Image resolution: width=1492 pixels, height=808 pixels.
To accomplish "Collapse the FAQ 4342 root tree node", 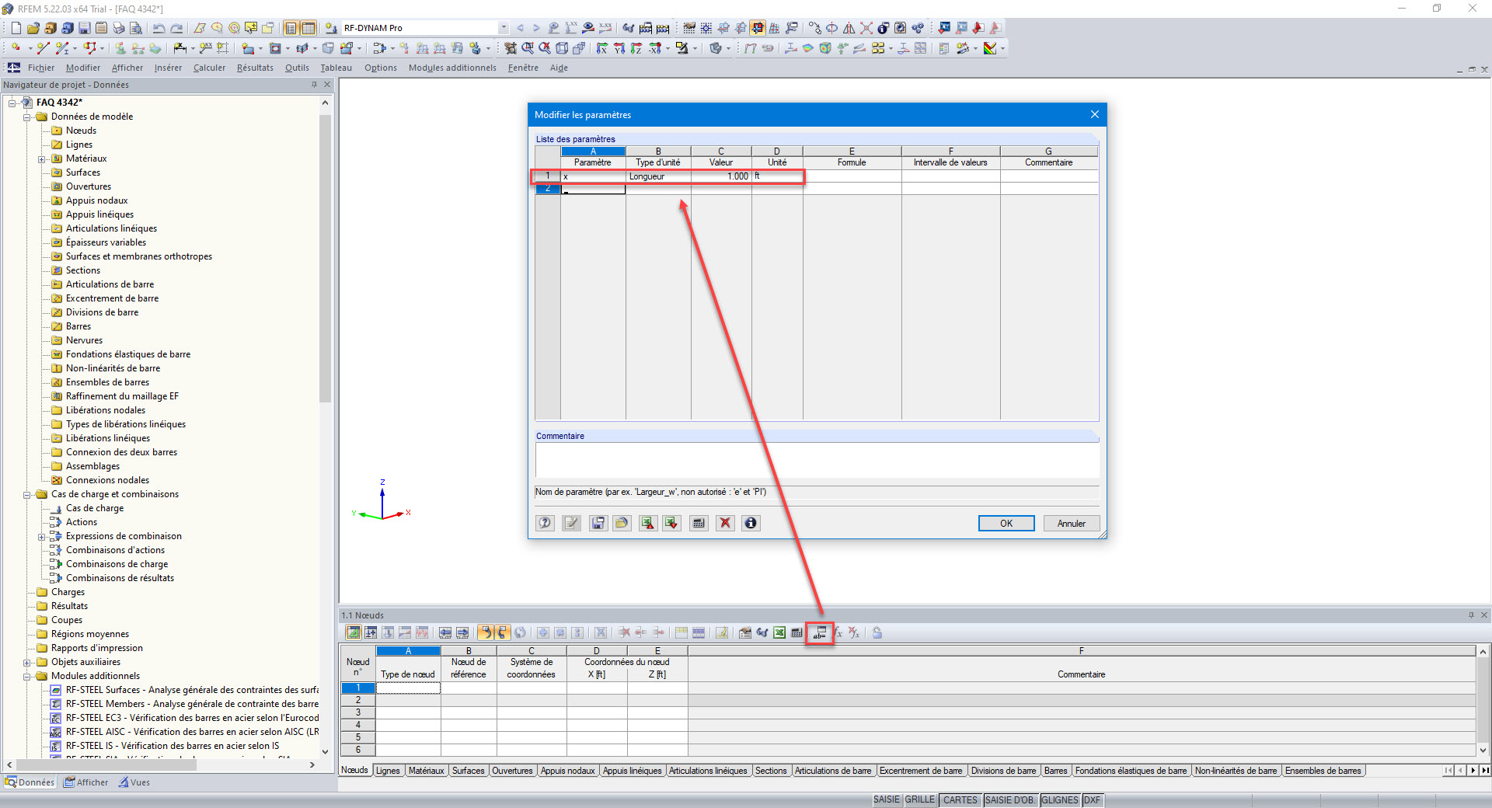I will pos(12,103).
